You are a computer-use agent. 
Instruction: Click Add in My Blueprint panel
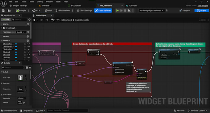tap(6, 20)
